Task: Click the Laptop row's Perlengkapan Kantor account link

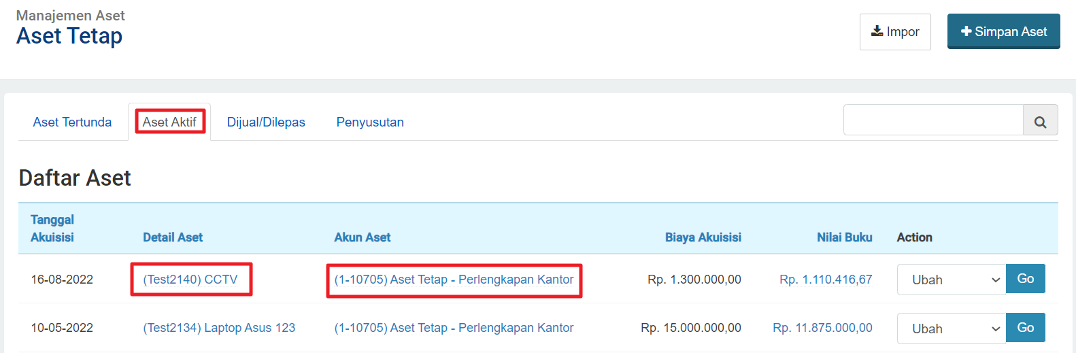Action: (454, 328)
